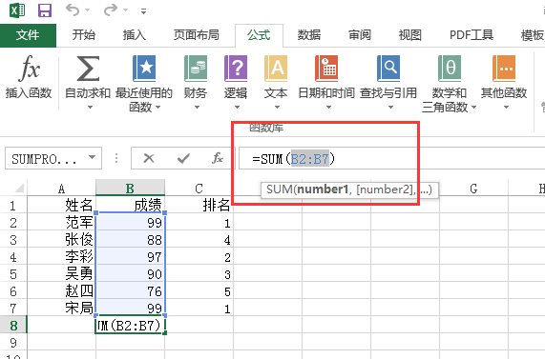Switch to the 页面布局 tab

click(197, 35)
